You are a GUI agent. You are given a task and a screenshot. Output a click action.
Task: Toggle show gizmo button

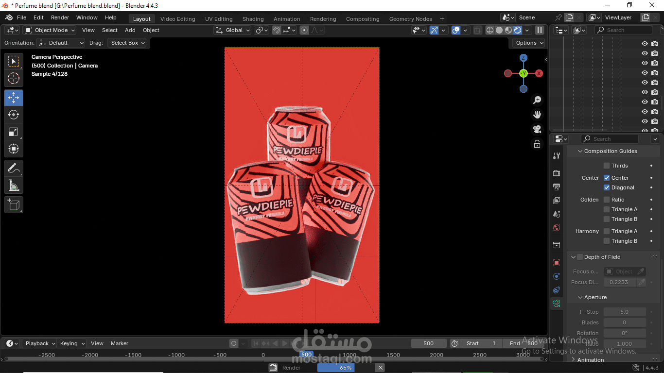tap(434, 30)
